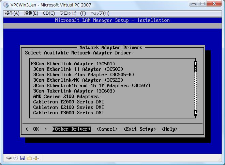Image resolution: width=225 pixels, height=165 pixels.
Task: Click the floppy disk status icon
Action: click(22, 158)
